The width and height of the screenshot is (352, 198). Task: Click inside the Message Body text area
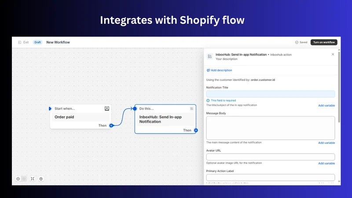click(x=271, y=128)
